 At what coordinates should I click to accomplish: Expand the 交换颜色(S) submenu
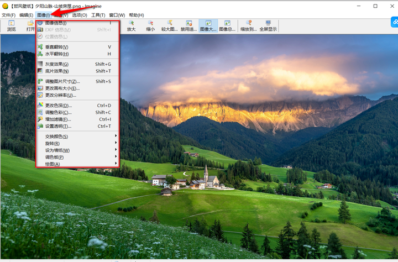(77, 137)
